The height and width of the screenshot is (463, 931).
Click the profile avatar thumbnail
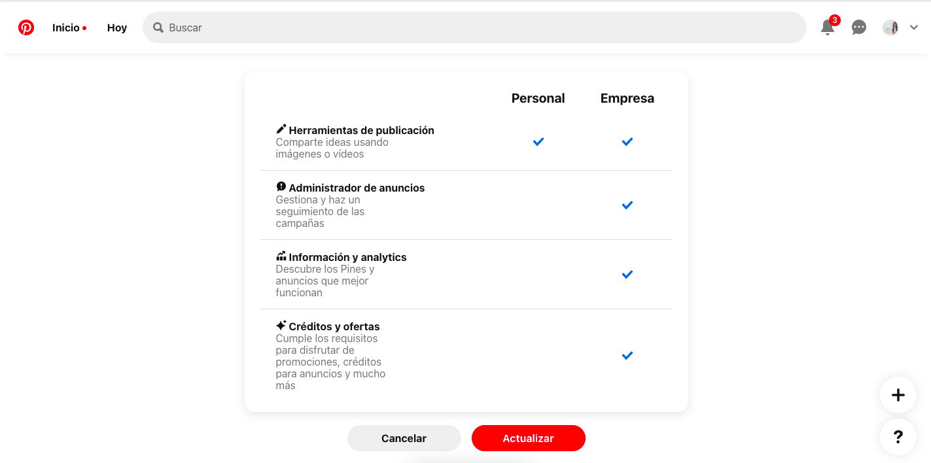click(x=890, y=27)
